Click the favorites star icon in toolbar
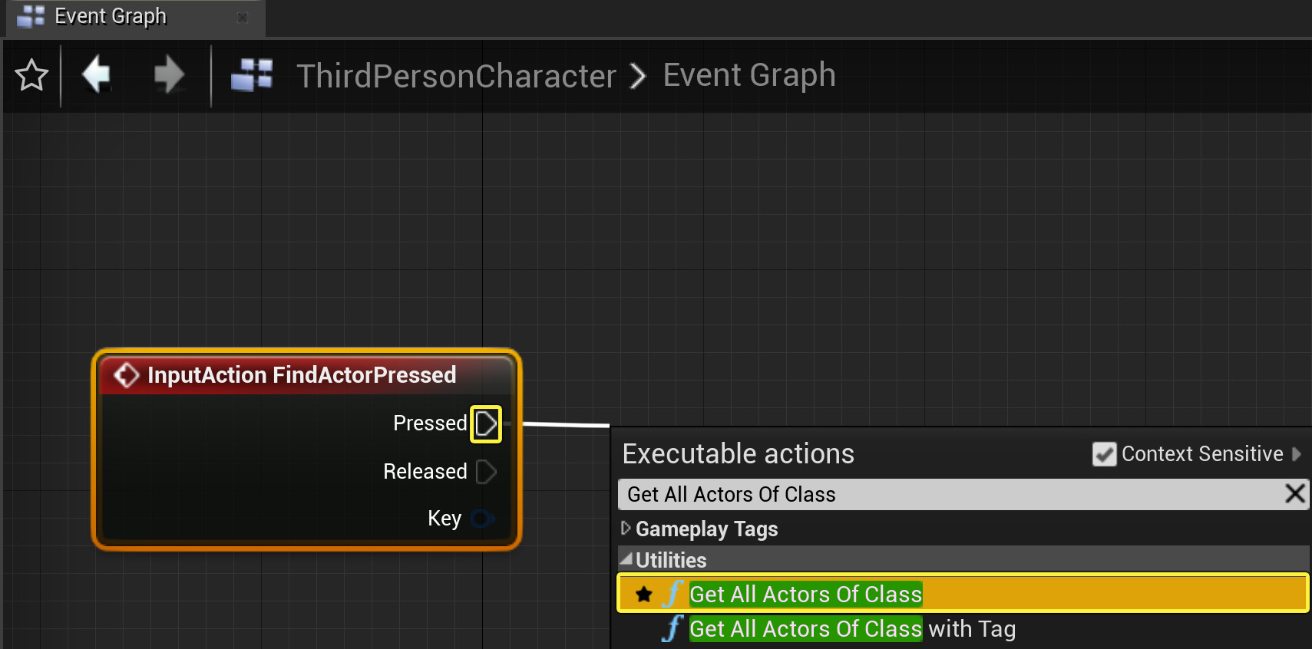Image resolution: width=1312 pixels, height=649 pixels. coord(31,75)
